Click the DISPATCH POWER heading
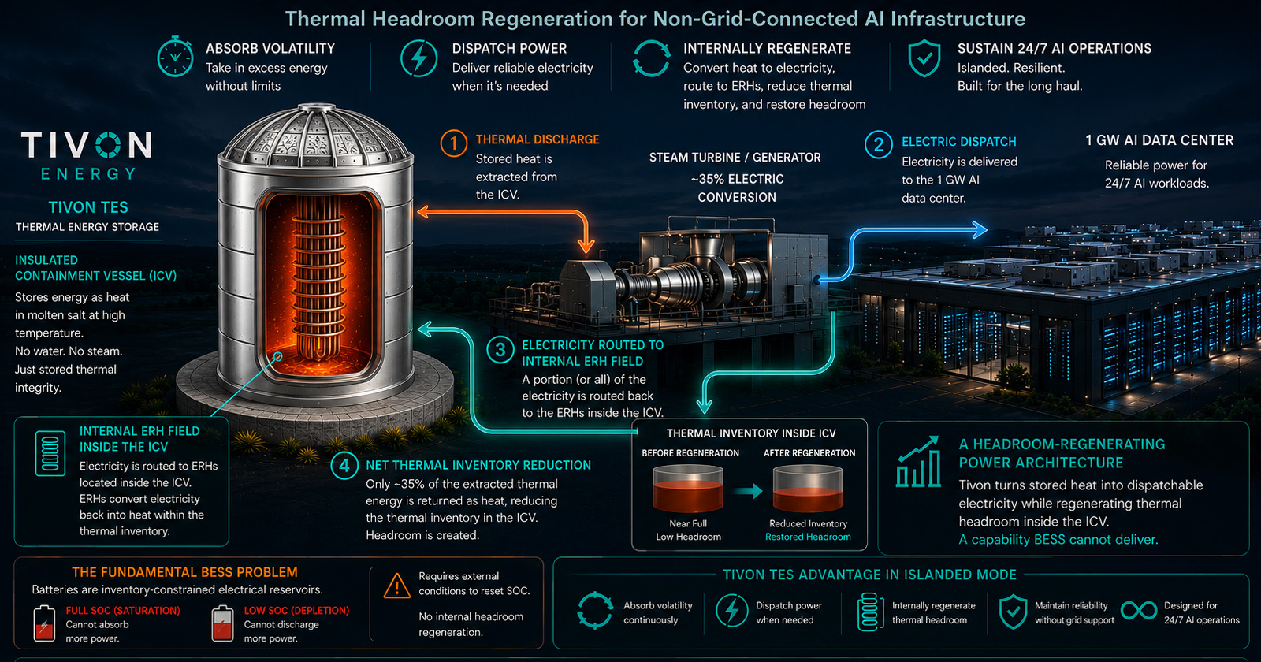1261x662 pixels. [509, 49]
